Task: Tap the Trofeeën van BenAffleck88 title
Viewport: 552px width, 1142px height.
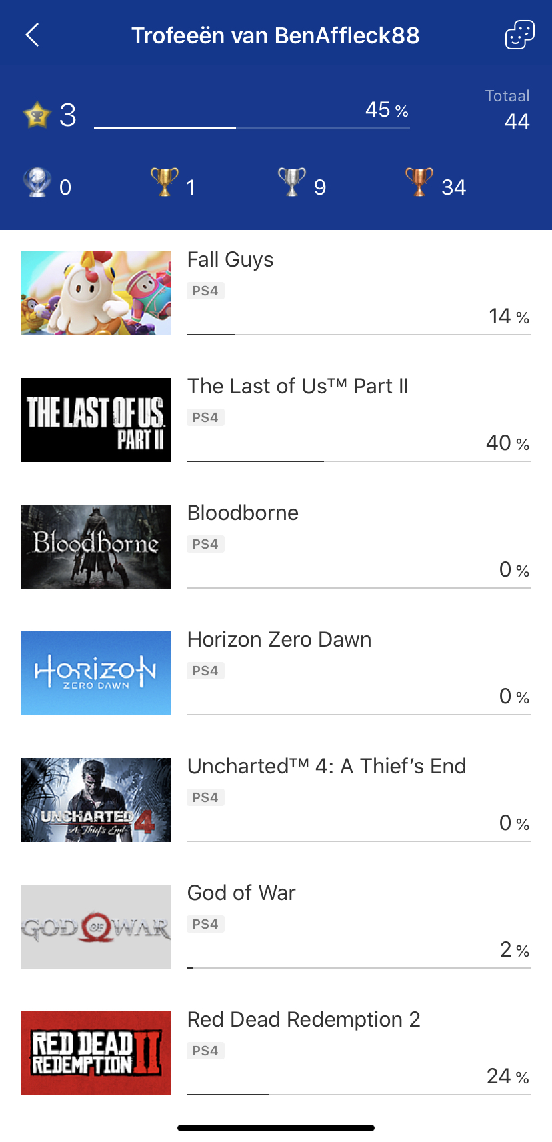Action: coord(275,35)
